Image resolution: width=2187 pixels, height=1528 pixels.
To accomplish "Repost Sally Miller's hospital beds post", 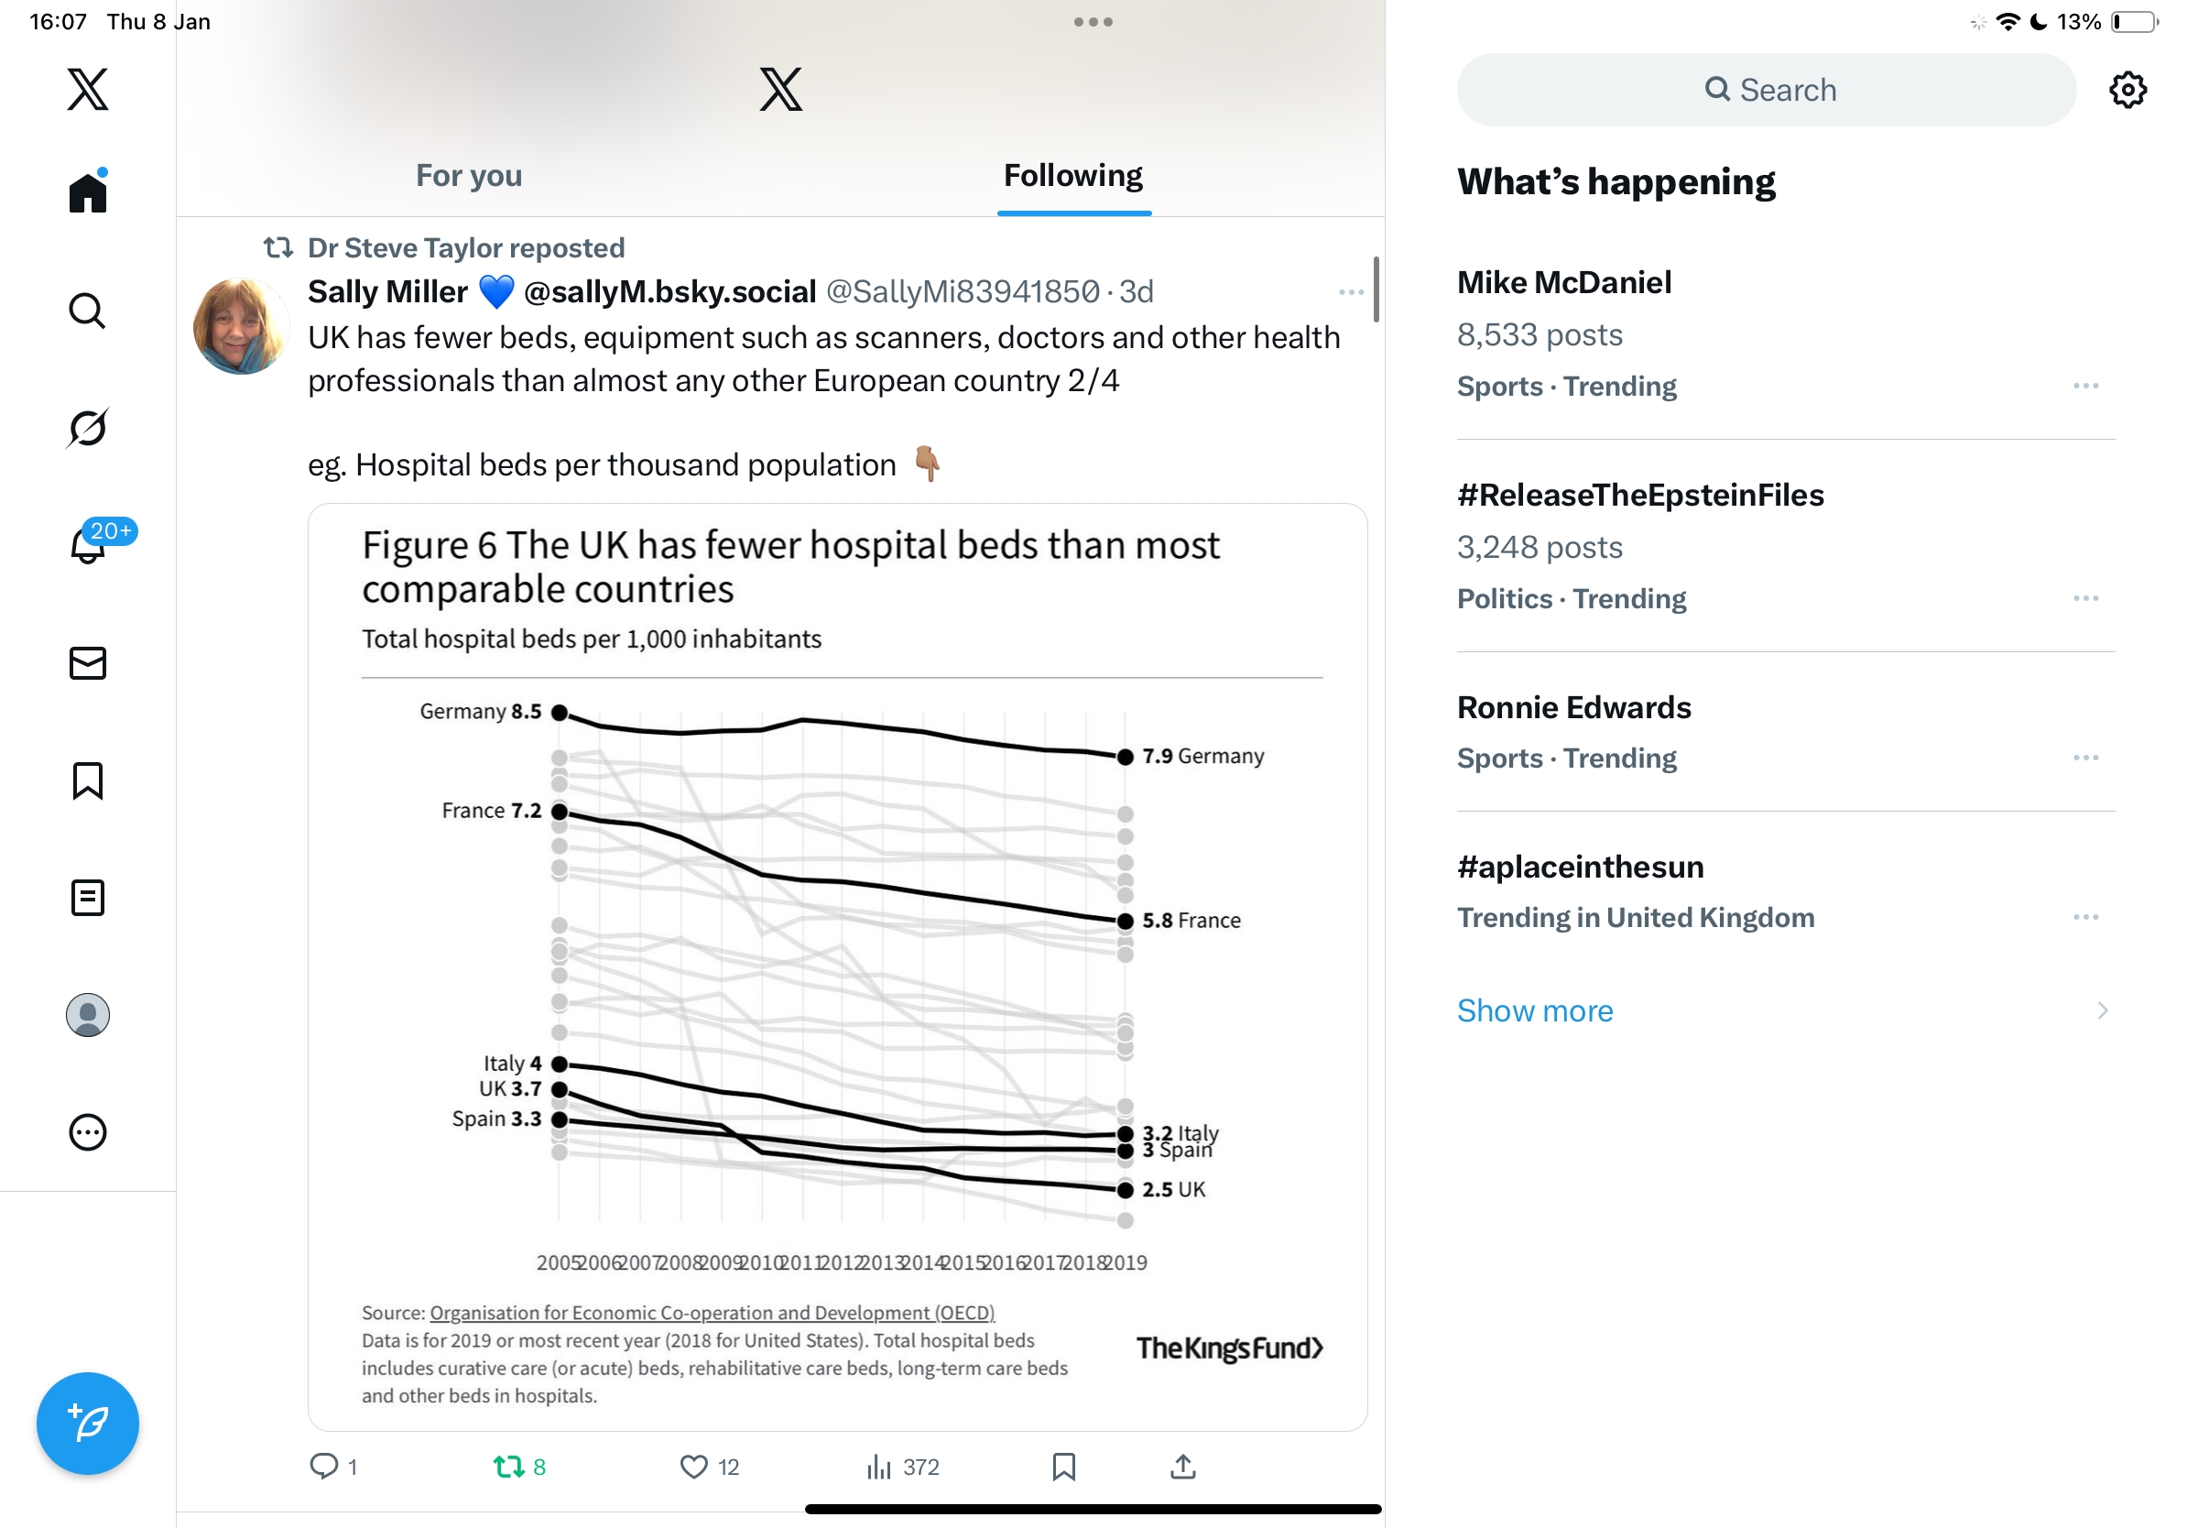I will (x=509, y=1466).
